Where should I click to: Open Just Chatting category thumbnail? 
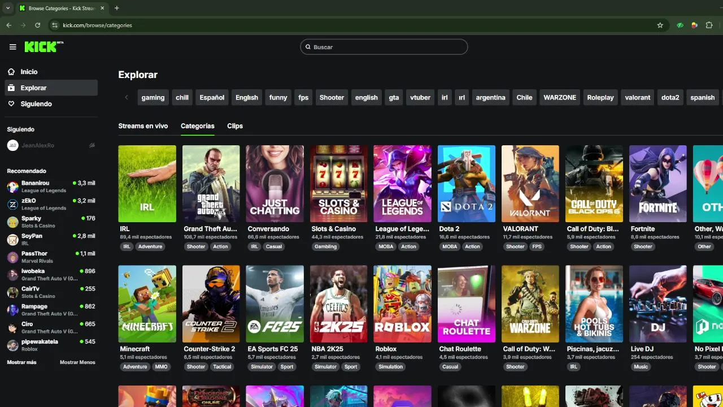pyautogui.click(x=275, y=184)
